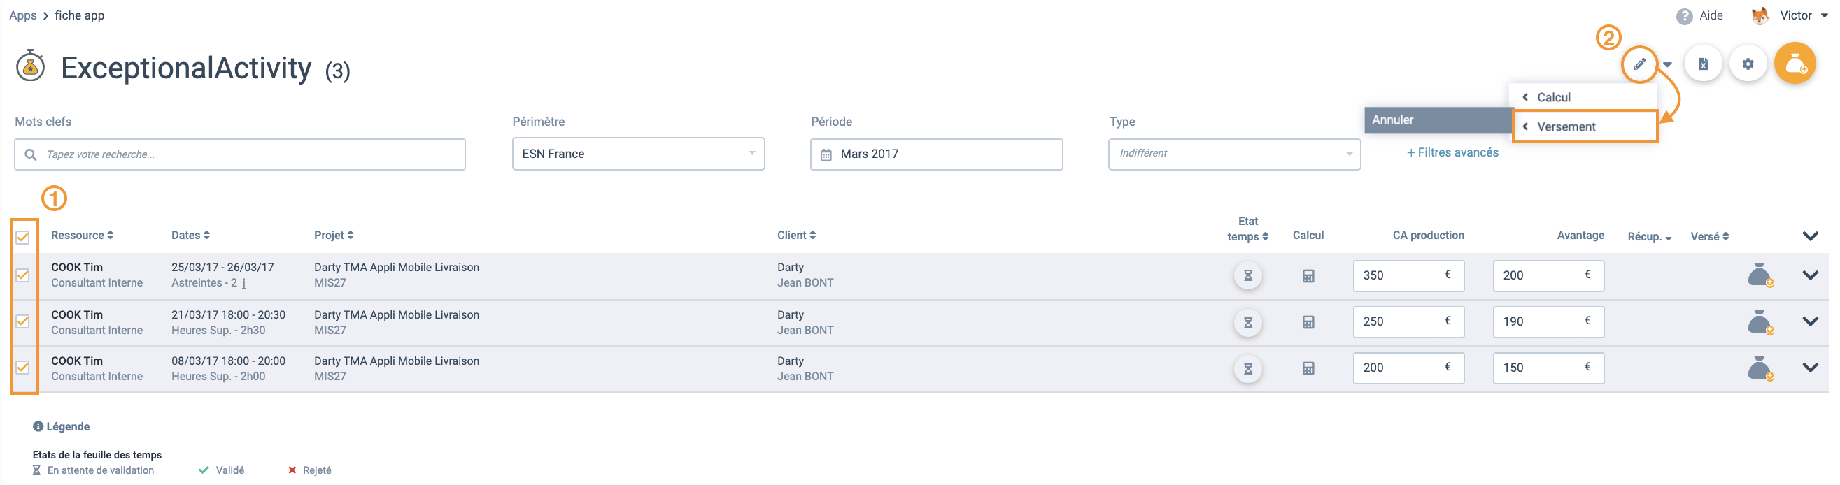This screenshot has height=485, width=1840.
Task: Select the Calcul menu option
Action: click(1582, 98)
